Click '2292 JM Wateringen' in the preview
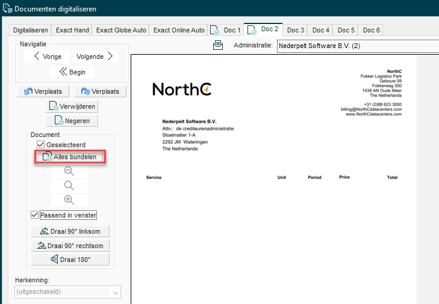This screenshot has width=439, height=304. pyautogui.click(x=185, y=142)
